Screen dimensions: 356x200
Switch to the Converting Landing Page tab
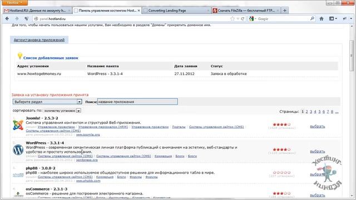(x=177, y=11)
